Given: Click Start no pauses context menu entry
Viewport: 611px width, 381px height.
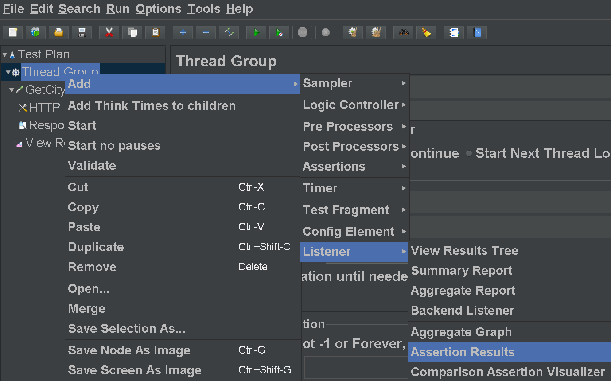Looking at the screenshot, I should point(182,146).
